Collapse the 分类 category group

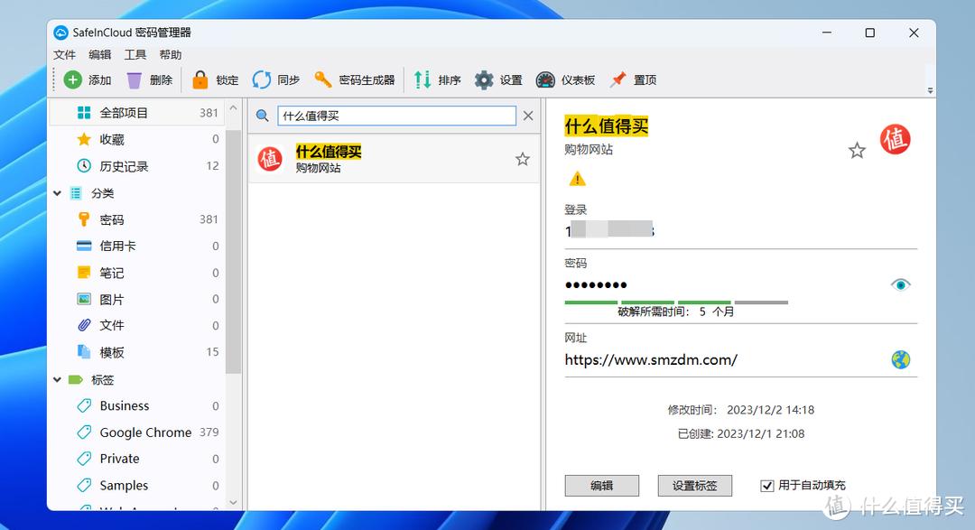coord(58,193)
